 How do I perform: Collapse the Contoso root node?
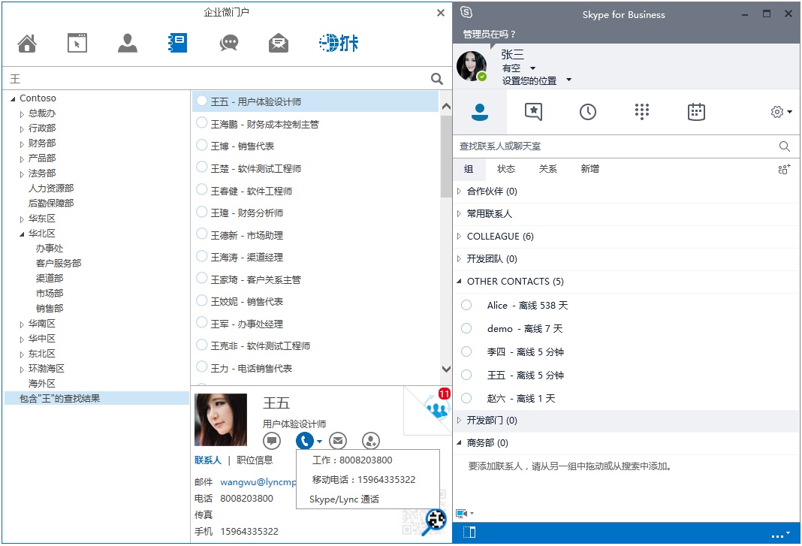point(13,99)
